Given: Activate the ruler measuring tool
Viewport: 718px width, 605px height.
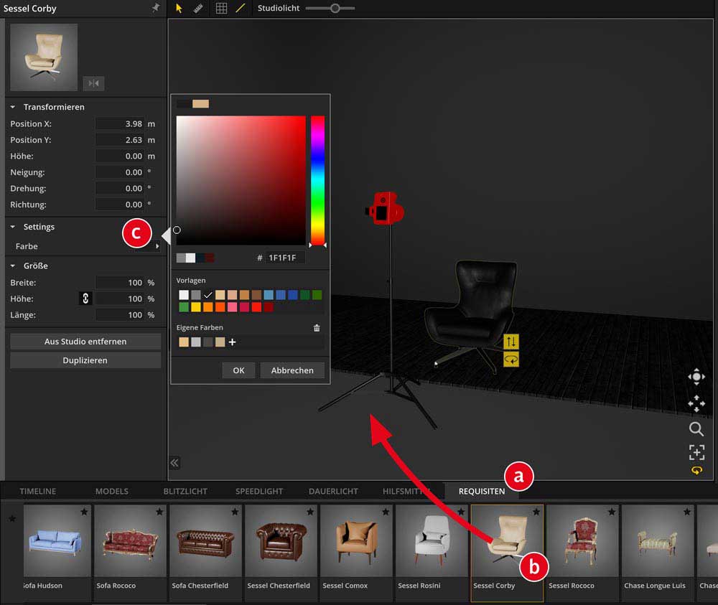Looking at the screenshot, I should (199, 9).
